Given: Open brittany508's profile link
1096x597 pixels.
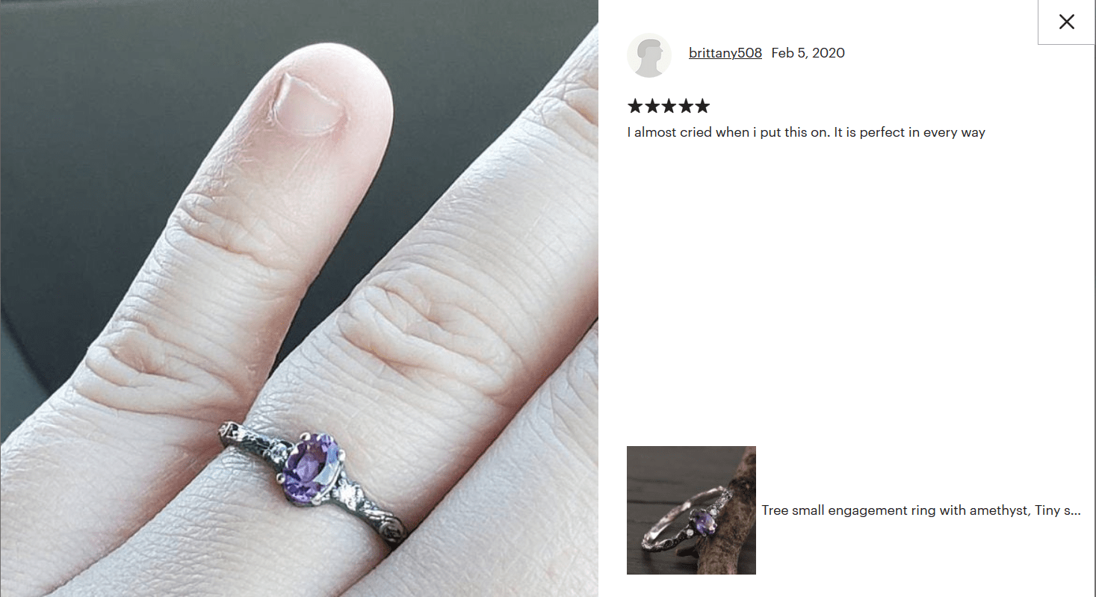Looking at the screenshot, I should coord(725,53).
